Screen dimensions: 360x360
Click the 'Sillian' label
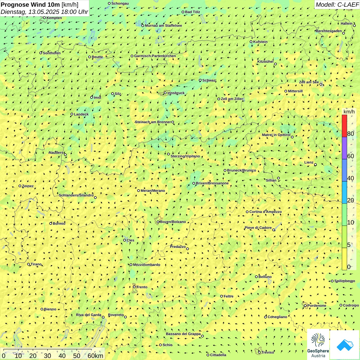(271, 180)
